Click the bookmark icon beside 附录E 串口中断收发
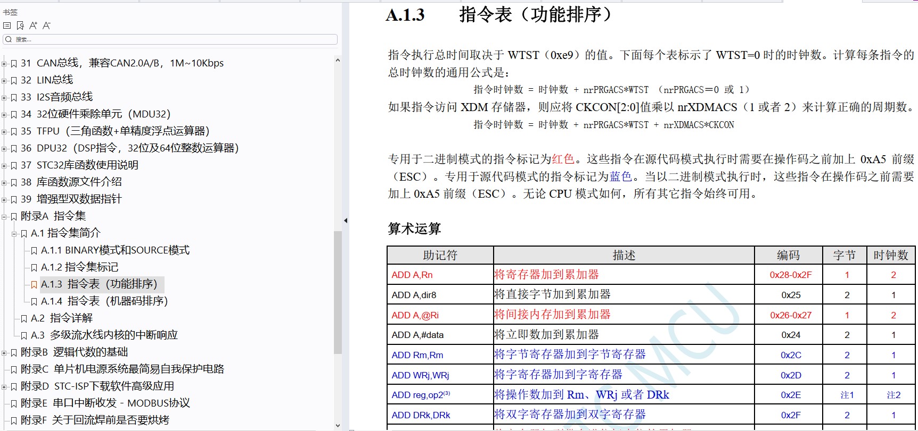This screenshot has height=431, width=918. (x=14, y=404)
